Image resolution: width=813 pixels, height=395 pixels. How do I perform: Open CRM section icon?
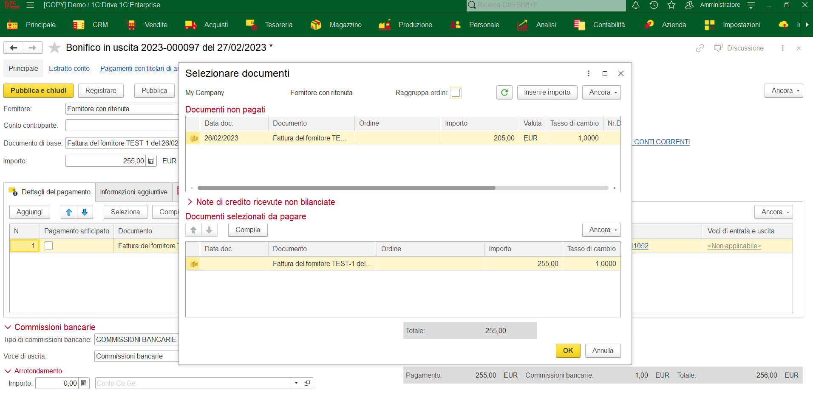click(79, 25)
